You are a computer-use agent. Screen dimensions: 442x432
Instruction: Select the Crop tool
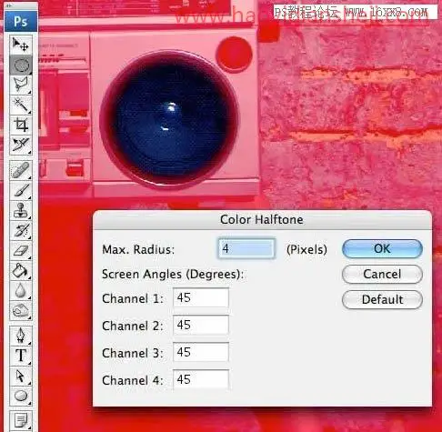(x=21, y=125)
